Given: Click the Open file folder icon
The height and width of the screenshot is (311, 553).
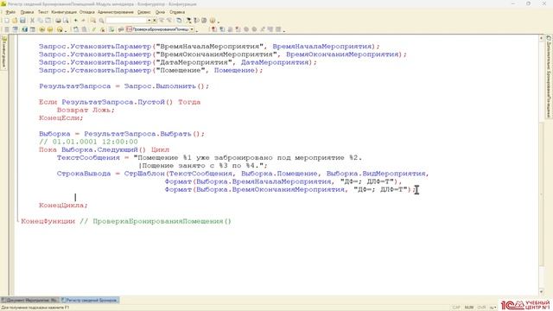Looking at the screenshot, I should [15, 21].
